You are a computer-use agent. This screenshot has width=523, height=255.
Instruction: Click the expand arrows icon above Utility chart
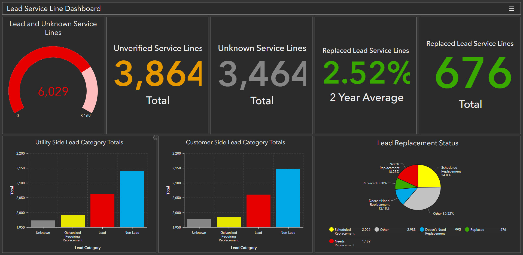pos(156,137)
